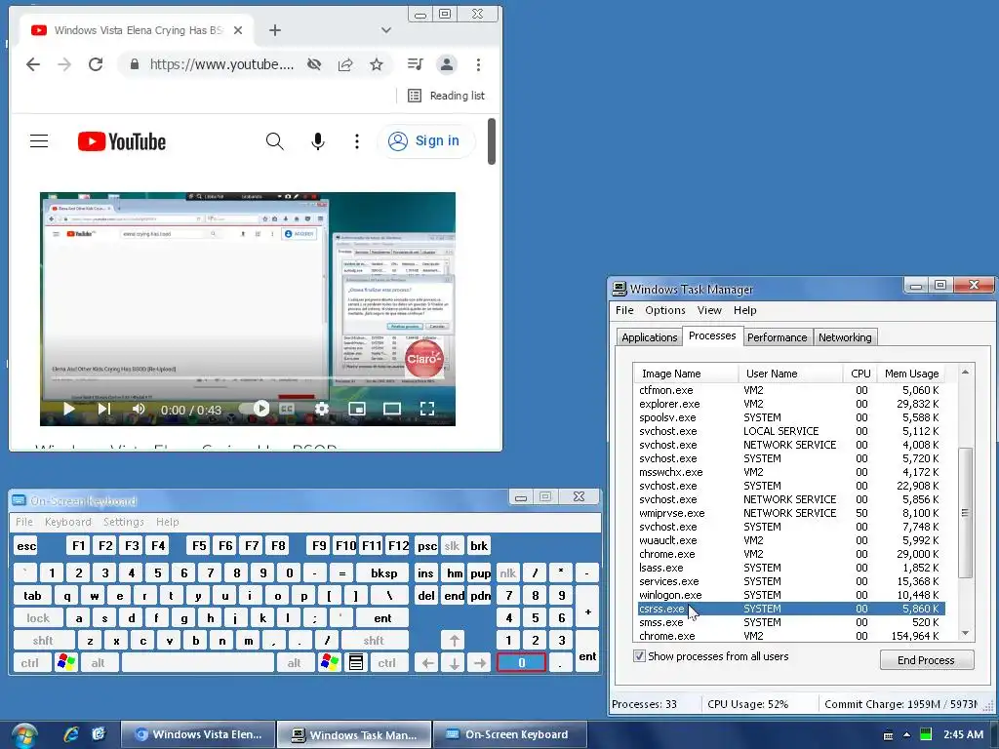Switch video to miniplayer

point(357,409)
